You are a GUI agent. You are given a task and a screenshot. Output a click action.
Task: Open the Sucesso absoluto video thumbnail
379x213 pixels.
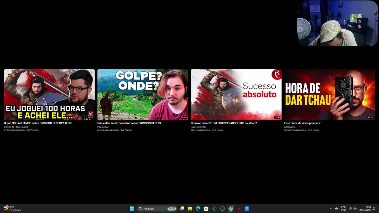click(x=236, y=95)
